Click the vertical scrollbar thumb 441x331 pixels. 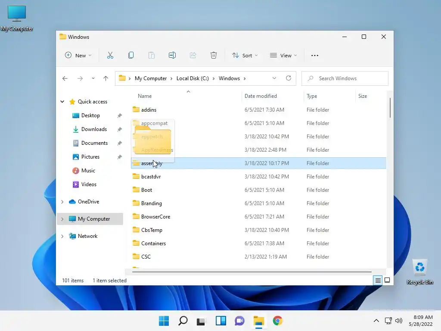click(390, 108)
